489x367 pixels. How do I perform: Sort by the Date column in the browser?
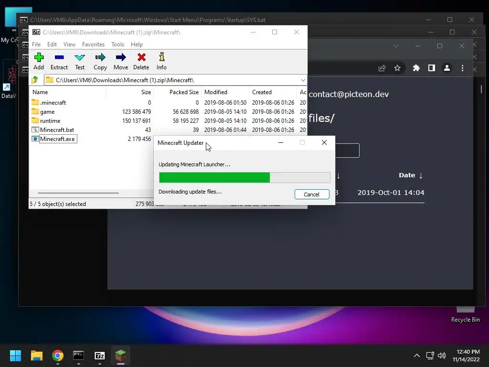[410, 175]
